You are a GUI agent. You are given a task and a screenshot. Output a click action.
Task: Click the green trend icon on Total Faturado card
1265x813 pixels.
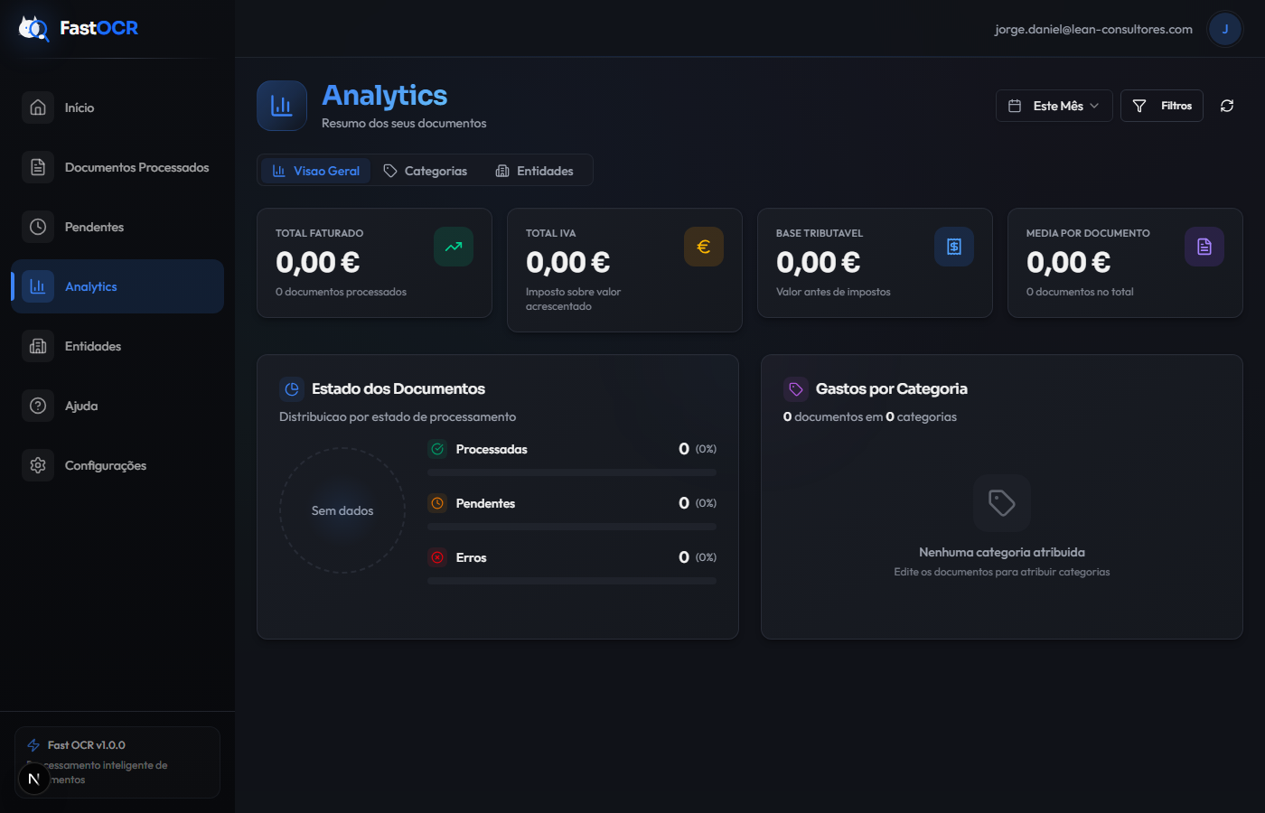(453, 246)
